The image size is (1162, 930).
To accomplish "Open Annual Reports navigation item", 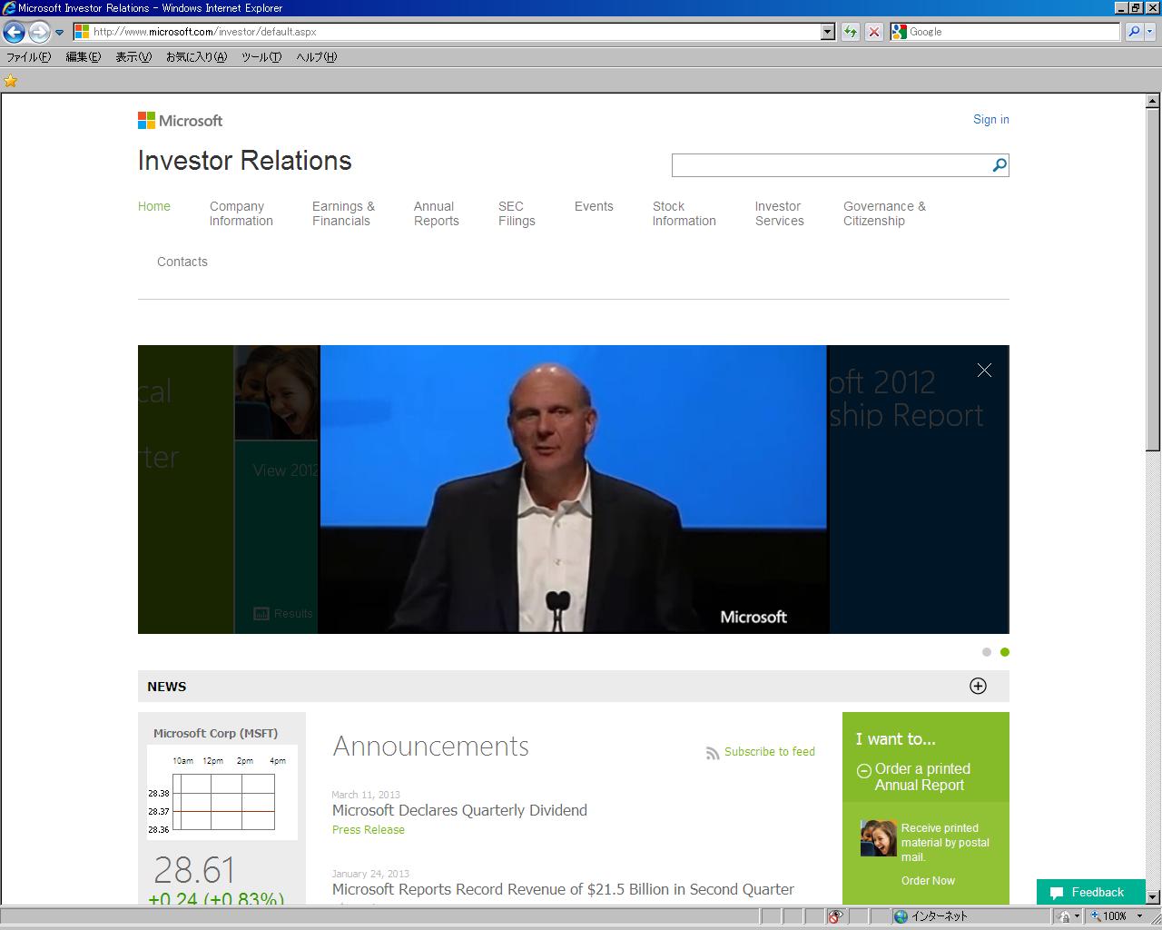I will [437, 213].
